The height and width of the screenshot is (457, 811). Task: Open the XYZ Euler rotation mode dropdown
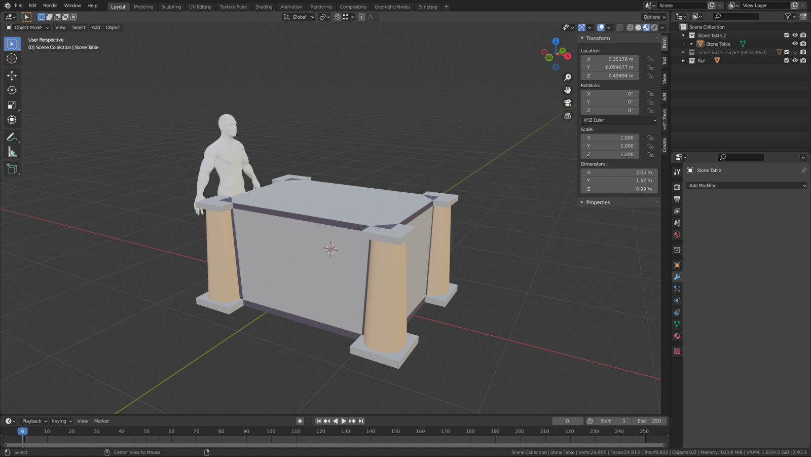pyautogui.click(x=619, y=120)
